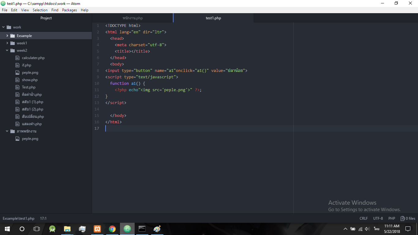Open the Packages menu
This screenshot has height=235, width=418.
[69, 10]
